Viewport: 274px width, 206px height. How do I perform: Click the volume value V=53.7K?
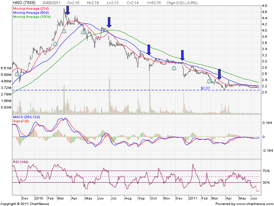pos(153,3)
